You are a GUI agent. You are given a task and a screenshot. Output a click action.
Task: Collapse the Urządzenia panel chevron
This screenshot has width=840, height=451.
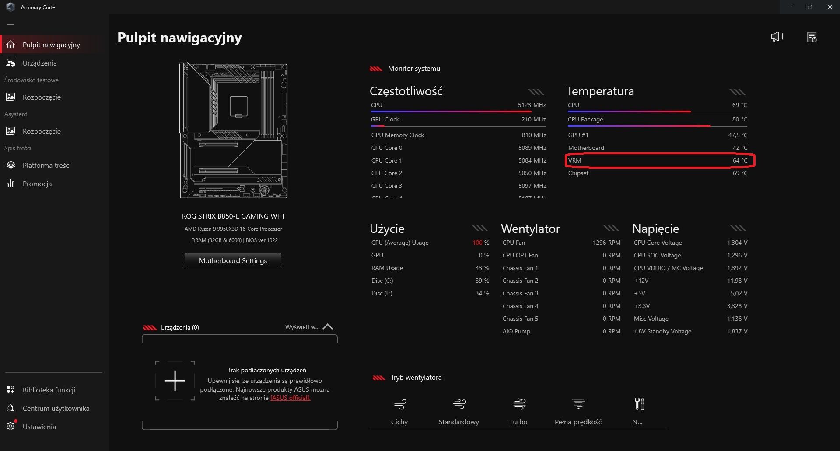coord(328,327)
